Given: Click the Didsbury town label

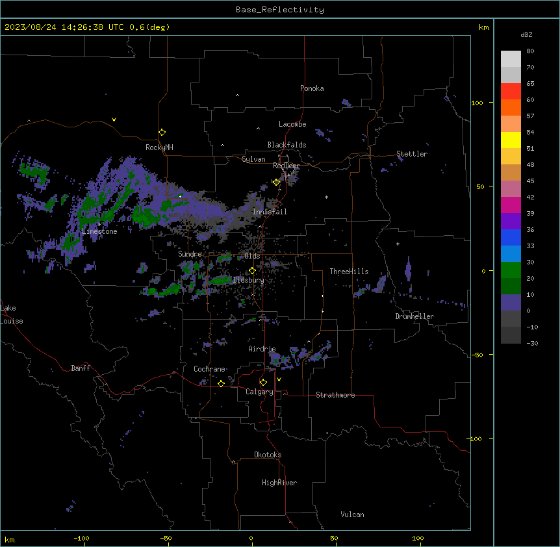Looking at the screenshot, I should tap(248, 280).
